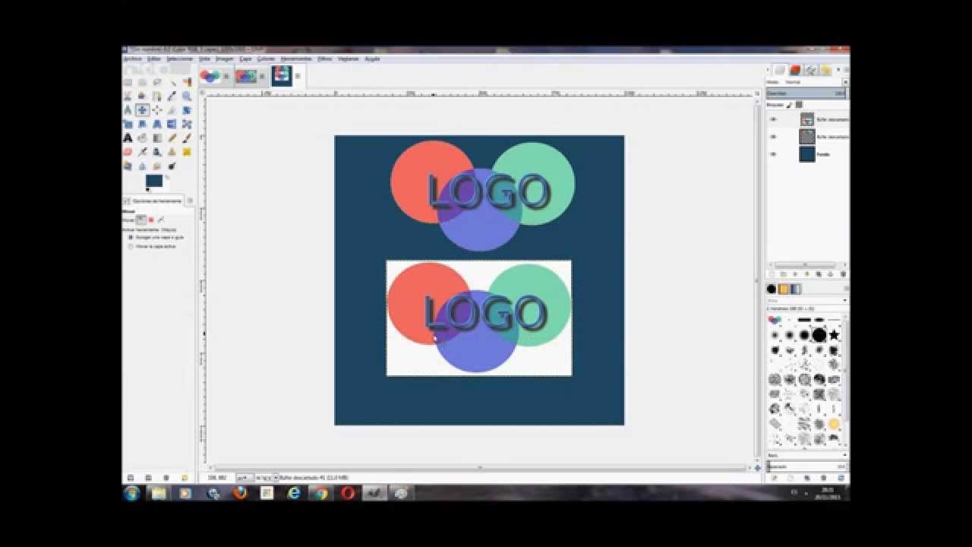972x547 pixels.
Task: Select second Move tool radio option
Action: (131, 246)
